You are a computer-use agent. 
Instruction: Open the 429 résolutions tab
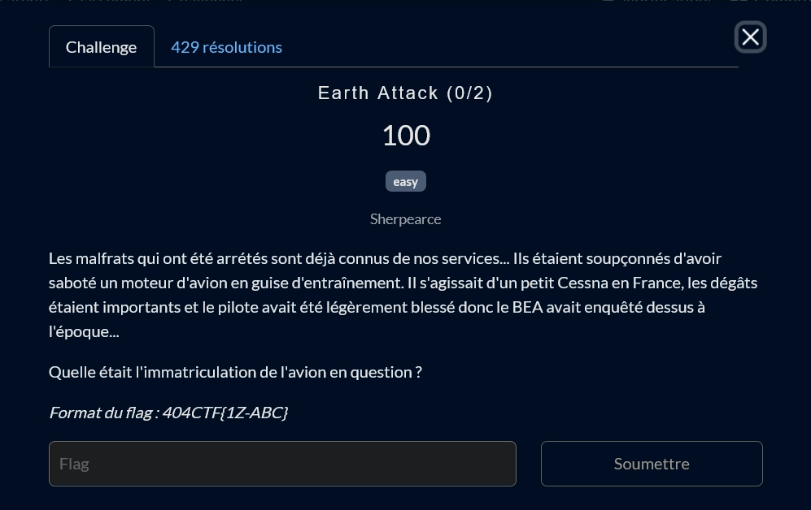click(226, 47)
